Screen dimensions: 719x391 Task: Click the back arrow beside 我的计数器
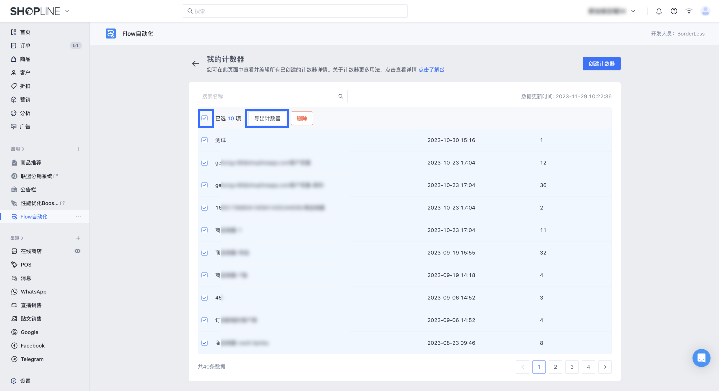195,64
